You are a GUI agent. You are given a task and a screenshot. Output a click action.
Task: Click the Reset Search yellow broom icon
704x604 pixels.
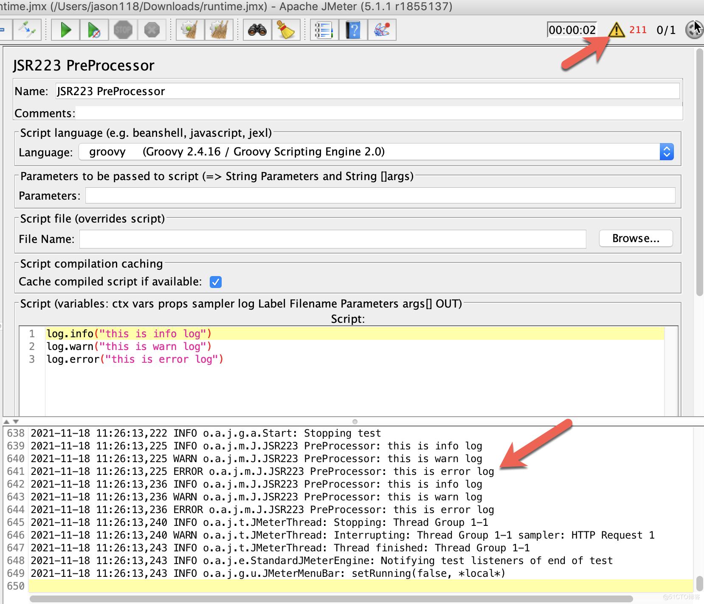pyautogui.click(x=286, y=30)
